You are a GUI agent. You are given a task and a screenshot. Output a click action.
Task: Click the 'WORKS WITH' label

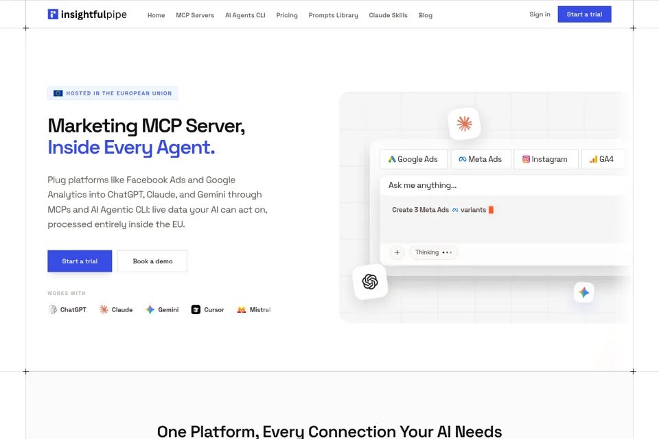point(67,293)
